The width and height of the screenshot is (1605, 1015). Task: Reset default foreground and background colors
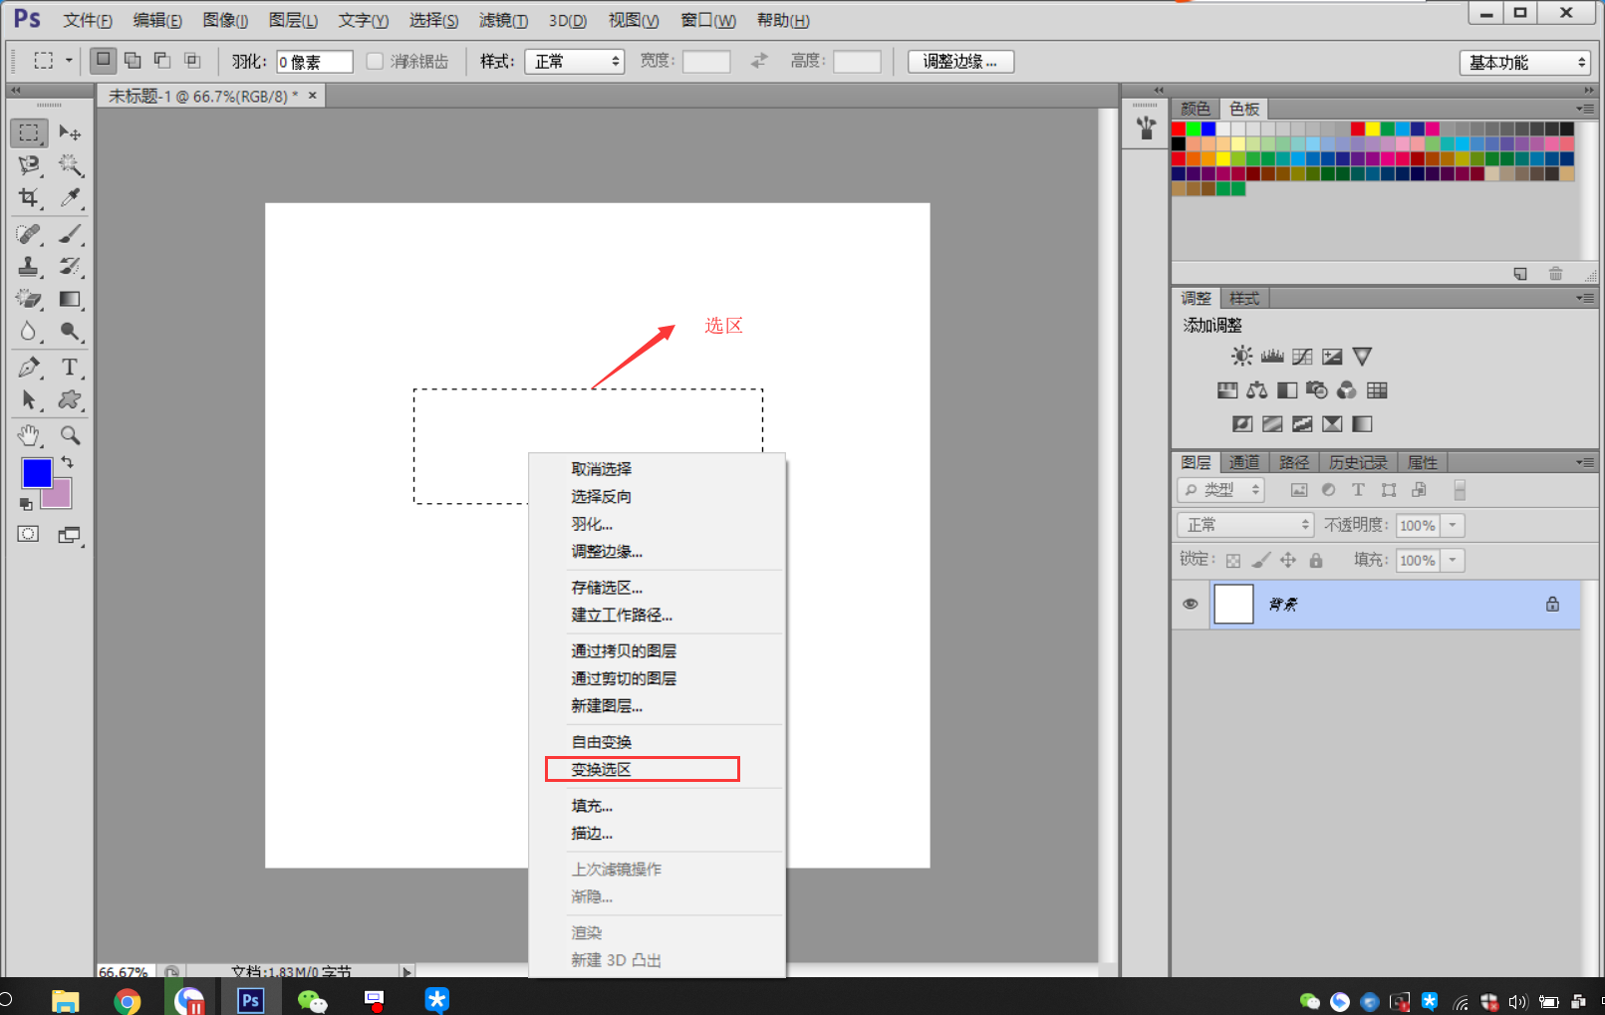point(26,505)
